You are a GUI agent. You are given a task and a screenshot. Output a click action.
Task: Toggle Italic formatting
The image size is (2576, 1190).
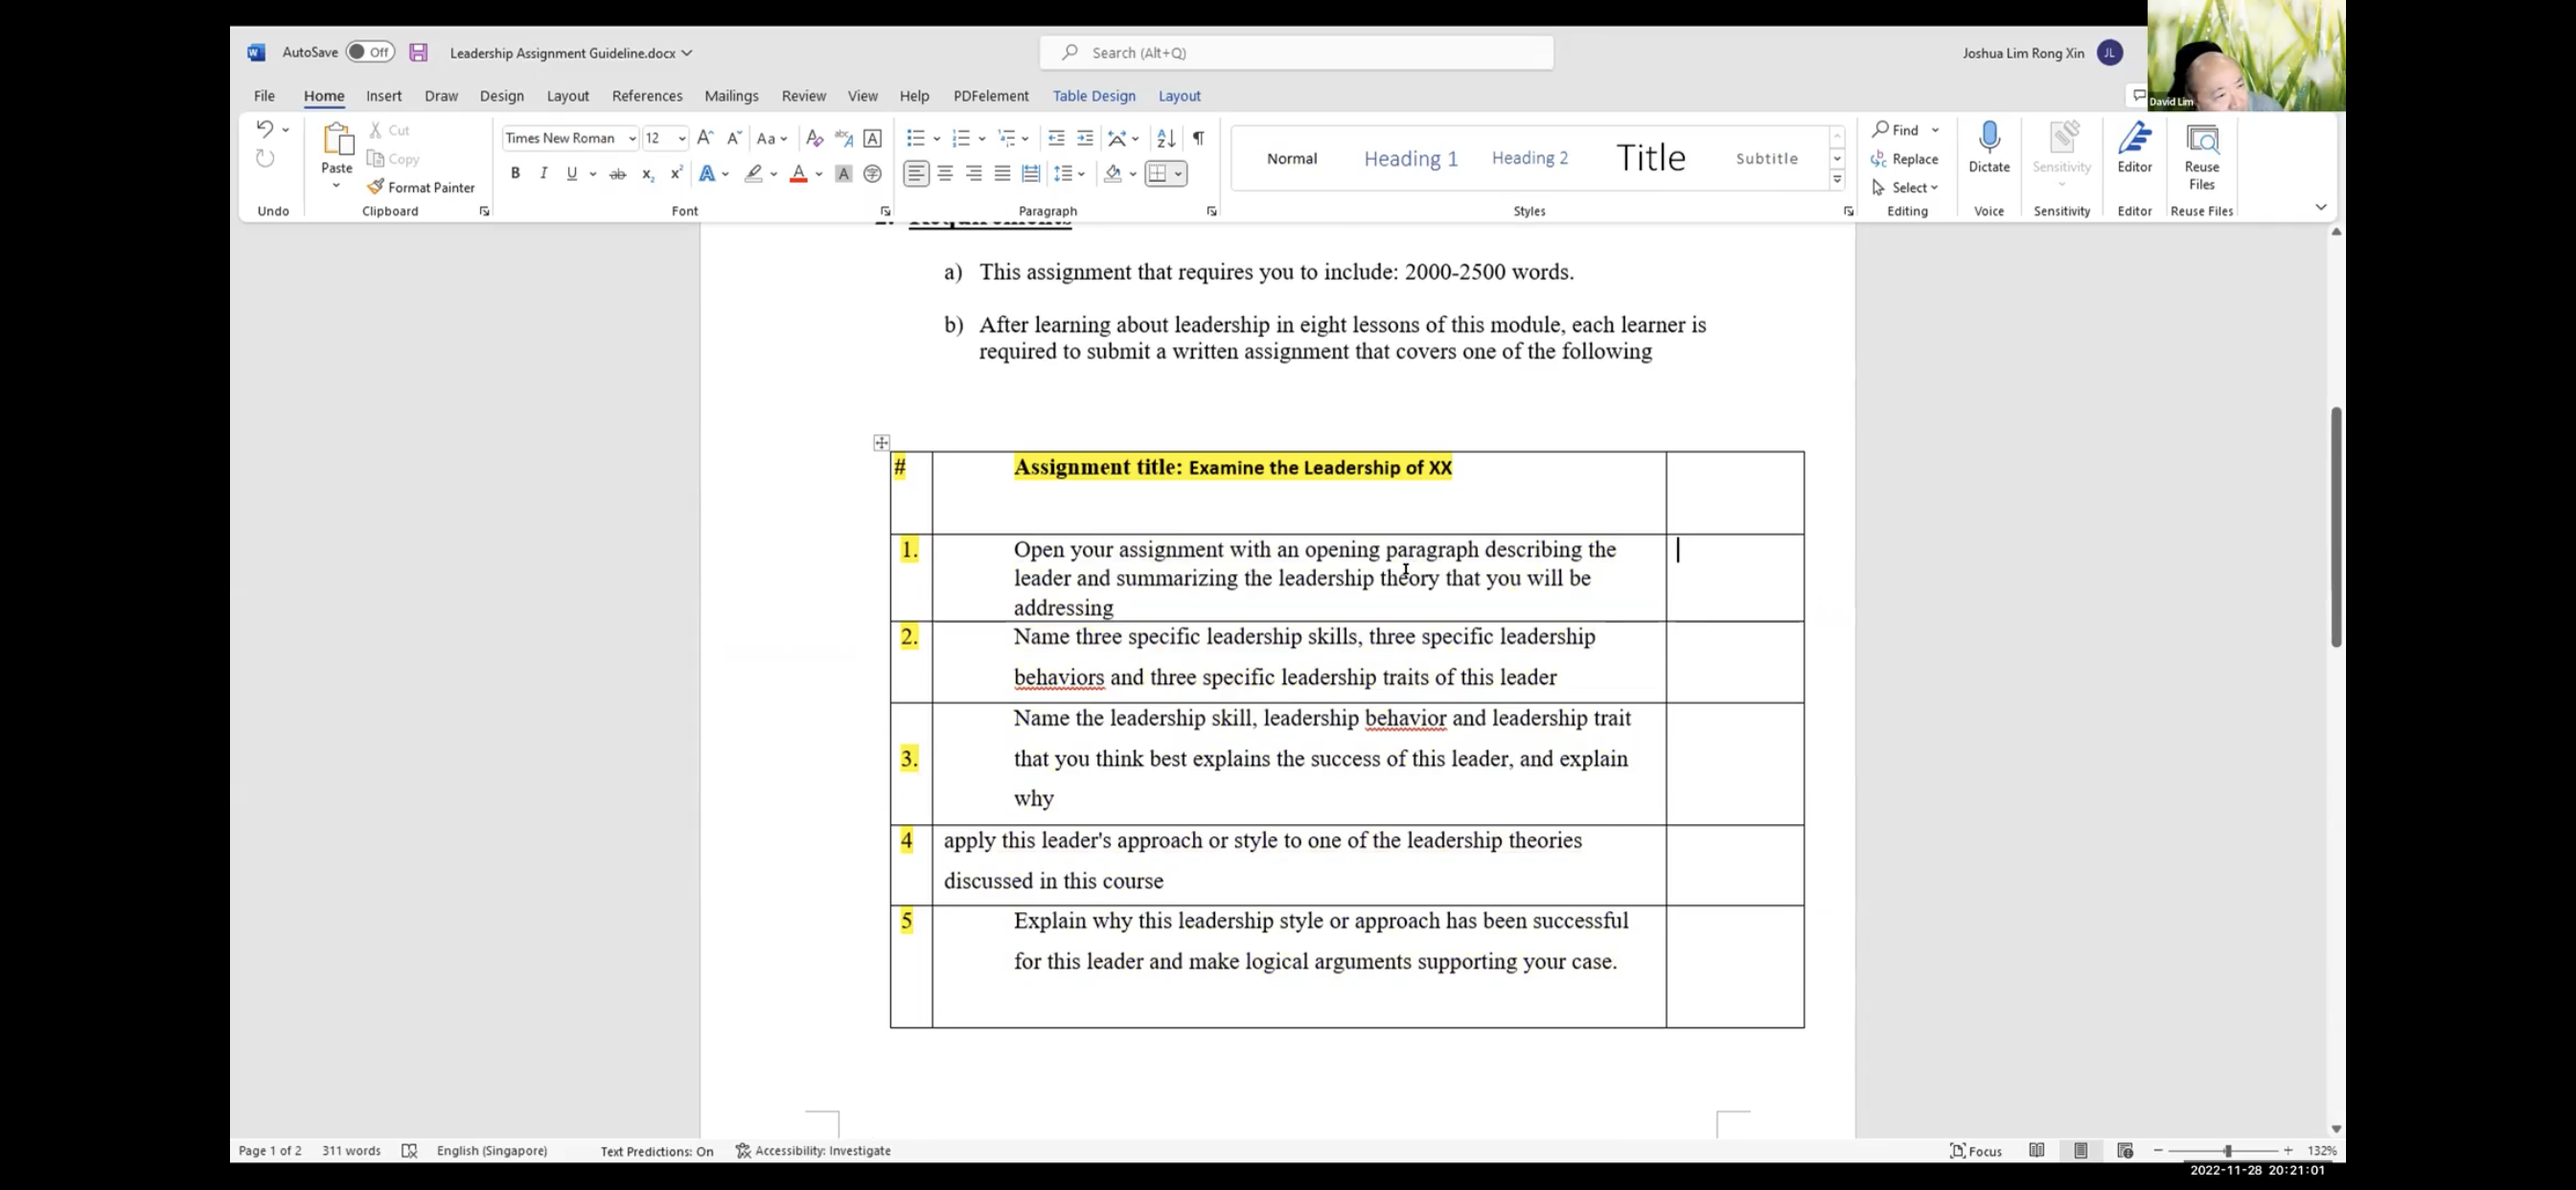pyautogui.click(x=543, y=174)
